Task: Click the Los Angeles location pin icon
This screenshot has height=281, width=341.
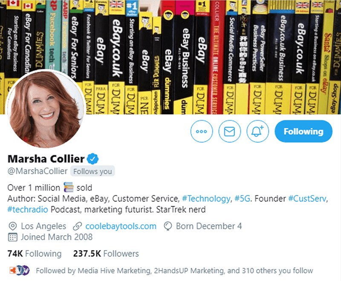Action: [13, 226]
